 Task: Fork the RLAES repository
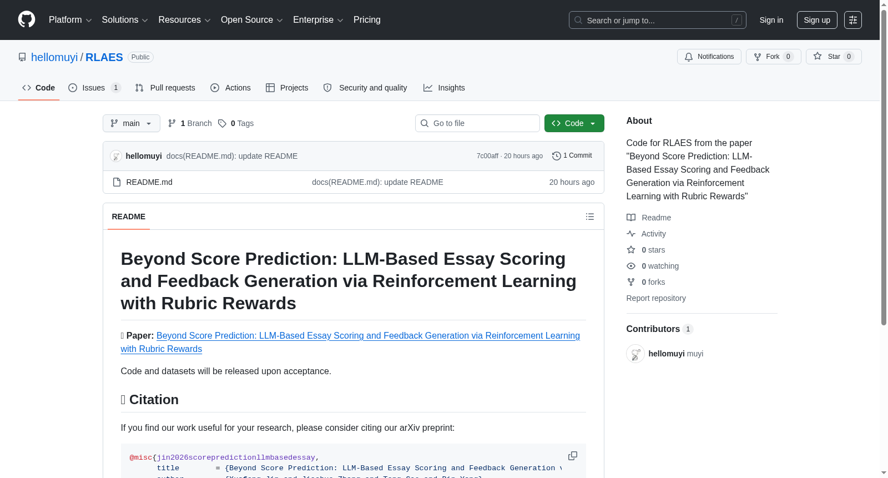(773, 57)
